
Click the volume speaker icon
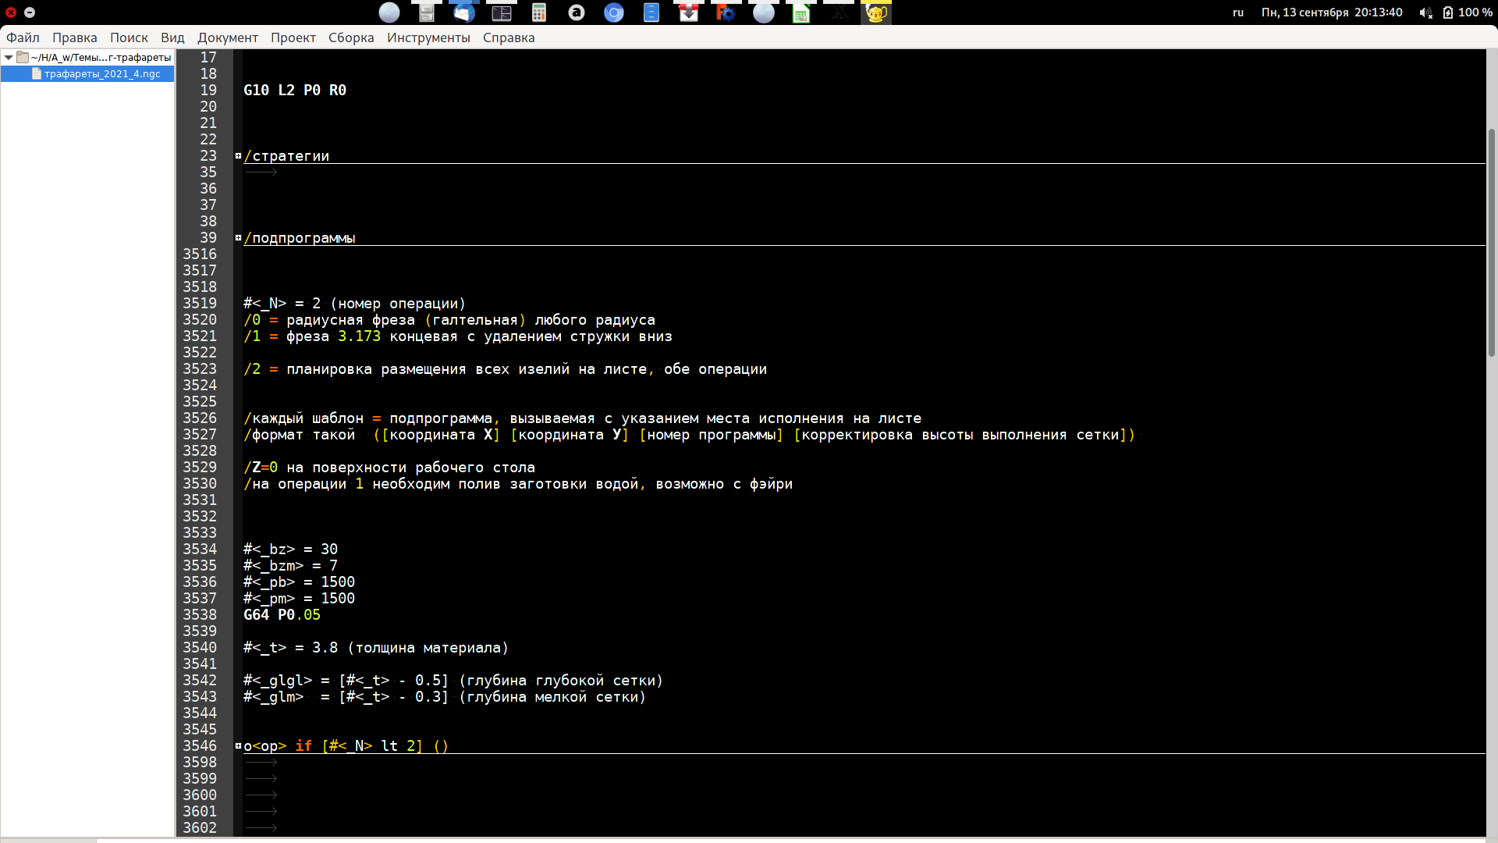[1425, 12]
